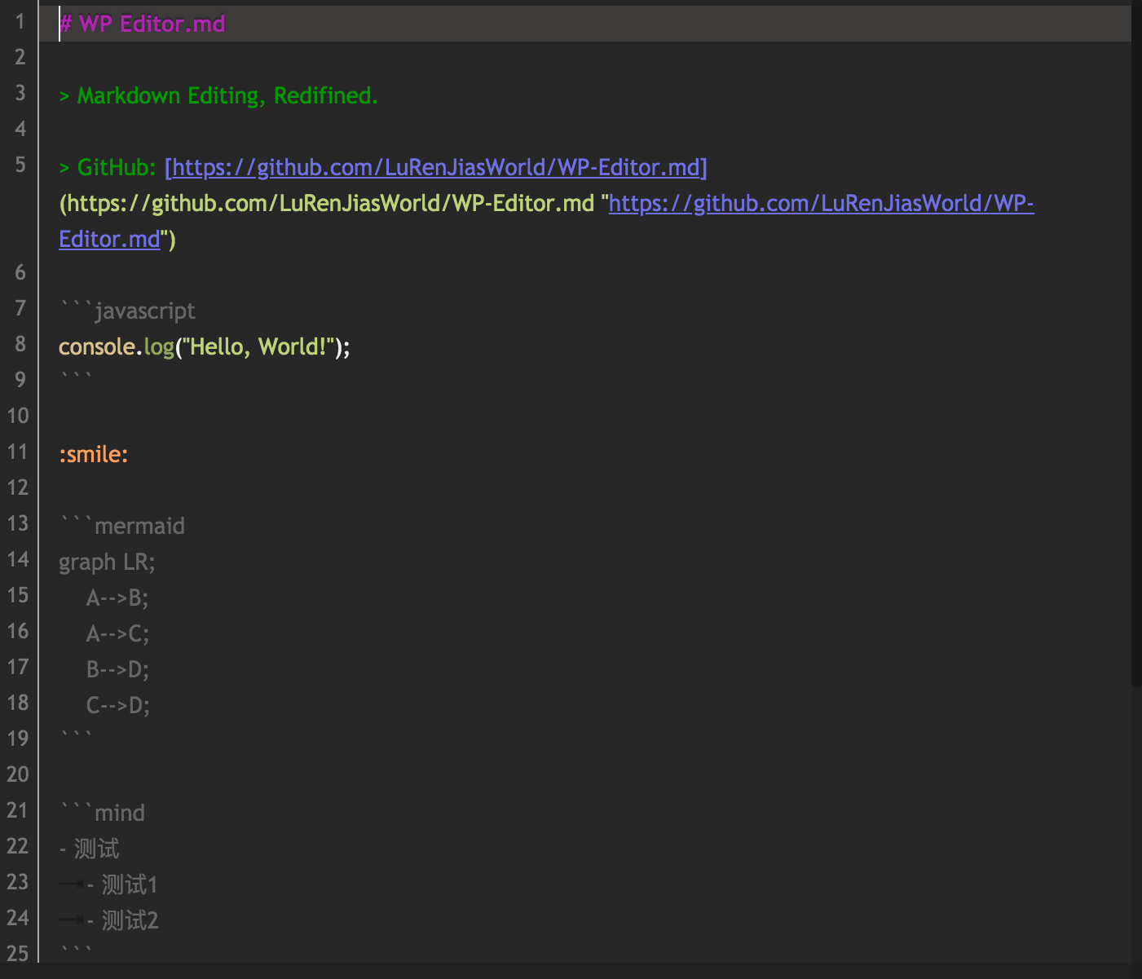Click the ":smile:" emoji shortcode
This screenshot has width=1142, height=979.
tap(94, 454)
